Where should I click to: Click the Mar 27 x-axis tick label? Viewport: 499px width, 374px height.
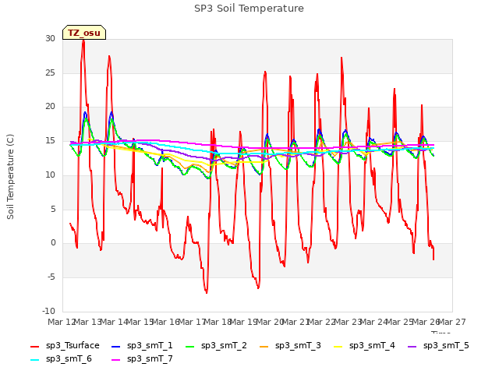coord(452,322)
